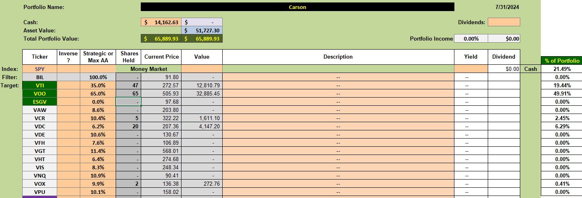Select the VOO ticker cell
Screen dimensions: 582x198
tap(40, 93)
